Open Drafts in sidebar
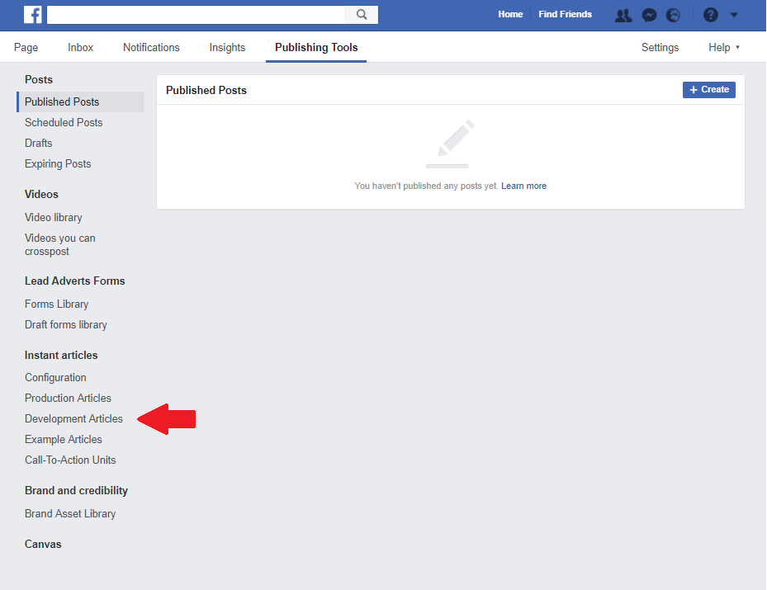Viewport: 767px width, 590px height. pos(39,144)
